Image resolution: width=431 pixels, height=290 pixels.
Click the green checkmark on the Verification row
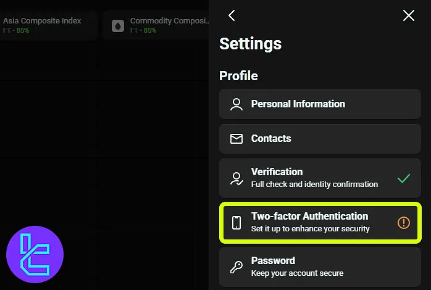click(403, 178)
